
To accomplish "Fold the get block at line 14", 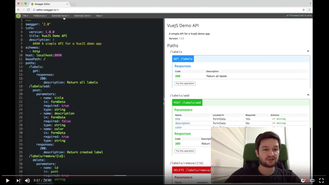I will (x=24, y=71).
